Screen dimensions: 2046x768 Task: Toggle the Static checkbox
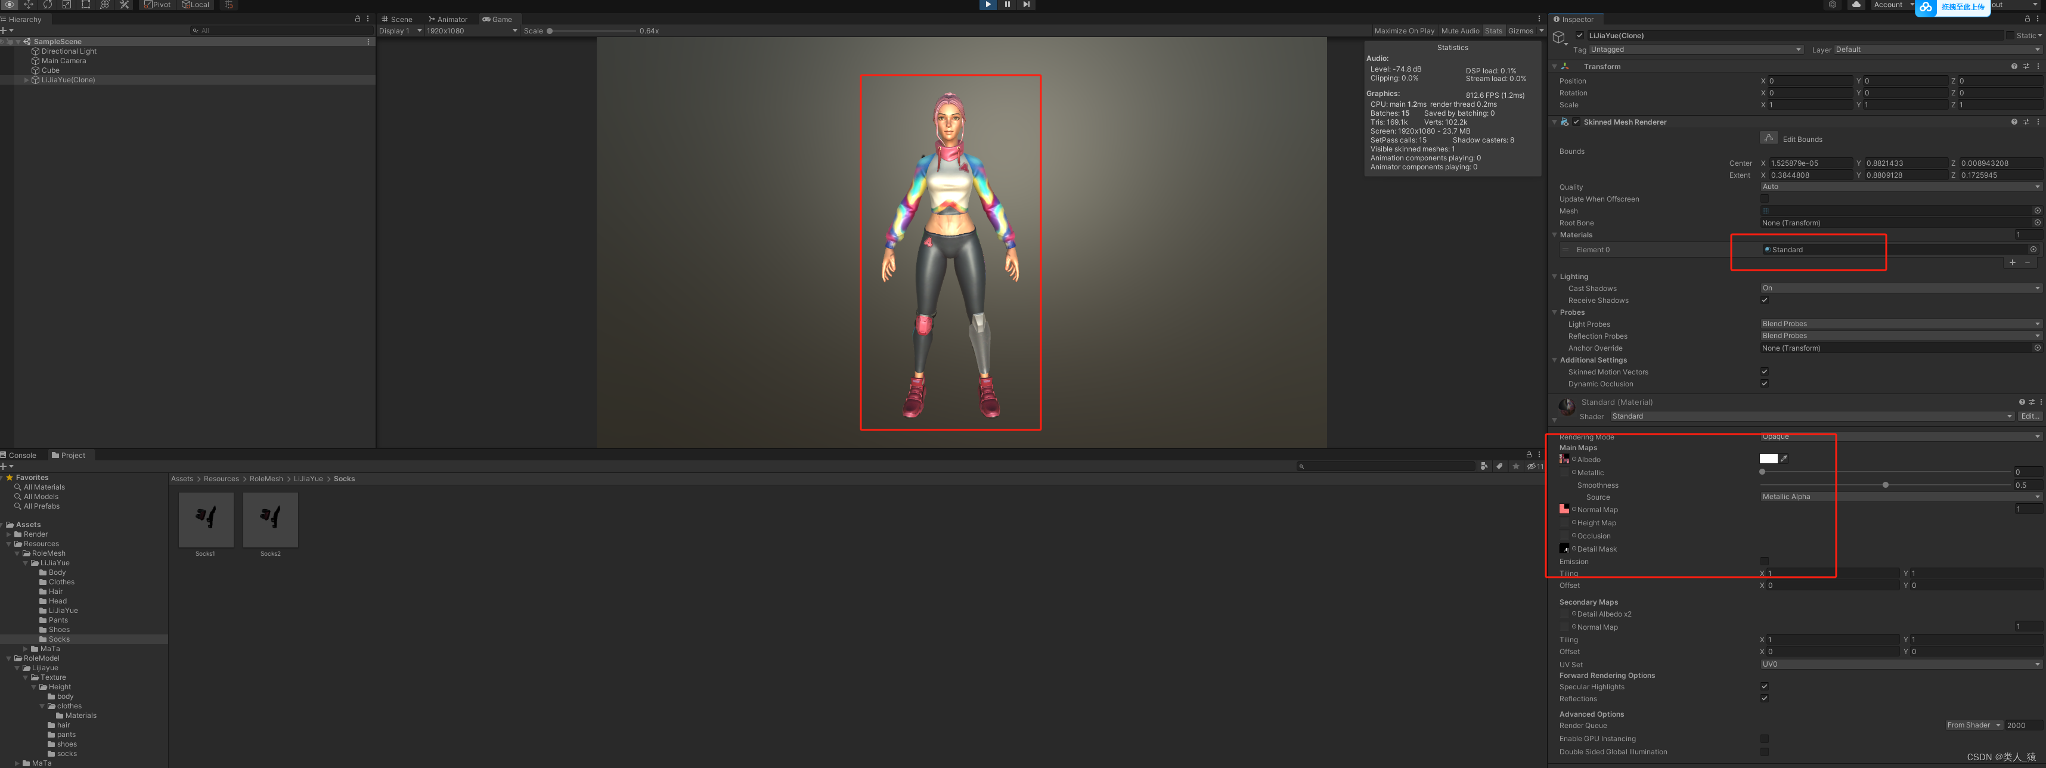[x=2010, y=35]
